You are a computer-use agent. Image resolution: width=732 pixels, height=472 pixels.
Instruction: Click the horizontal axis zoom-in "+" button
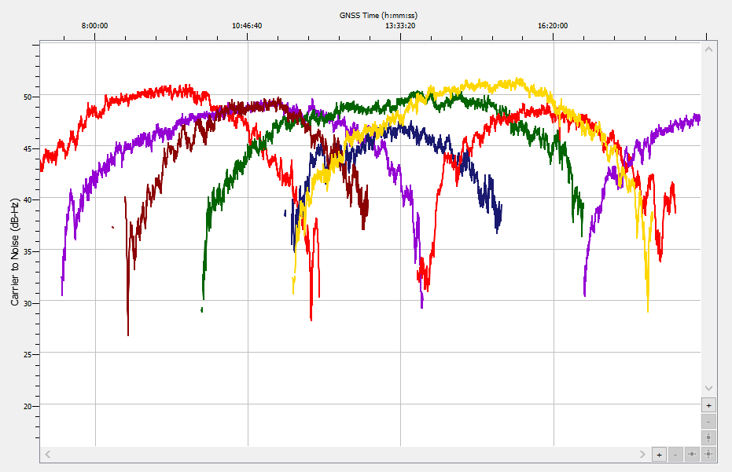click(x=659, y=454)
